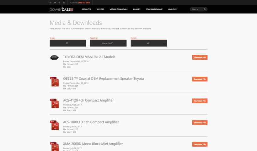Click 'Posted: September 29, 2016' under TOYOTA OEM MANUAL

[76, 61]
